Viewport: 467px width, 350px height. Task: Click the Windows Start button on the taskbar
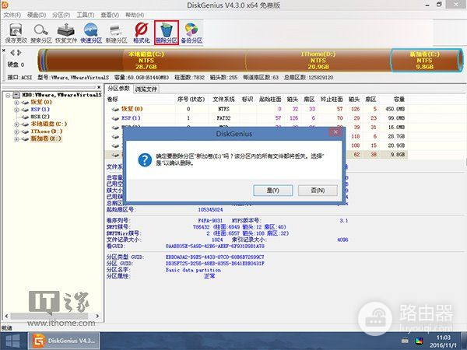coord(13,340)
